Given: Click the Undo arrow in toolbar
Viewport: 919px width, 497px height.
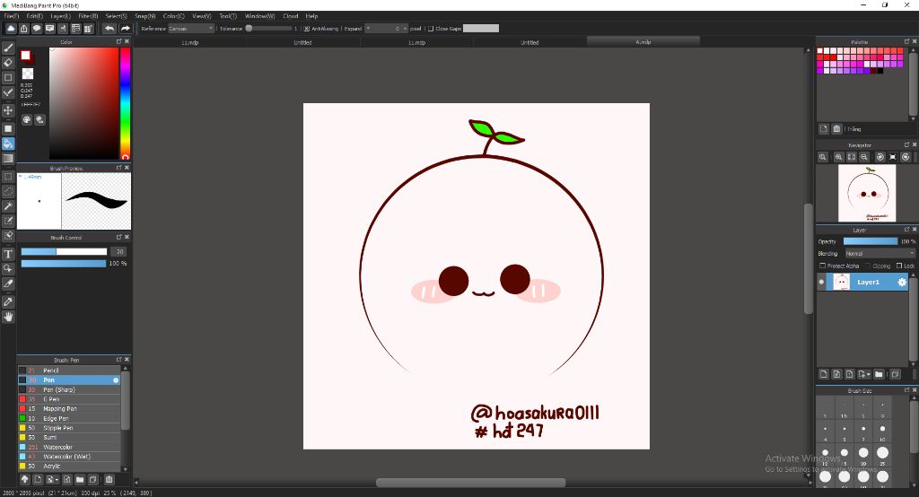Looking at the screenshot, I should click(x=109, y=28).
